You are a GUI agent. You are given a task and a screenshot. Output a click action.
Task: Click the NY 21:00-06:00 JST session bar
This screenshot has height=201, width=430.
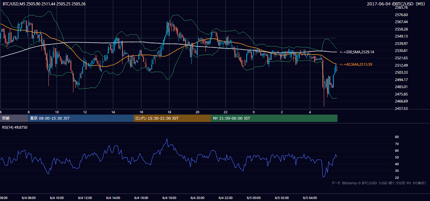point(274,118)
